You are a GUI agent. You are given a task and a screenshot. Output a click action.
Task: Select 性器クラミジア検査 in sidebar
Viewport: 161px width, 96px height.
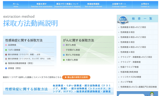tap(130, 67)
